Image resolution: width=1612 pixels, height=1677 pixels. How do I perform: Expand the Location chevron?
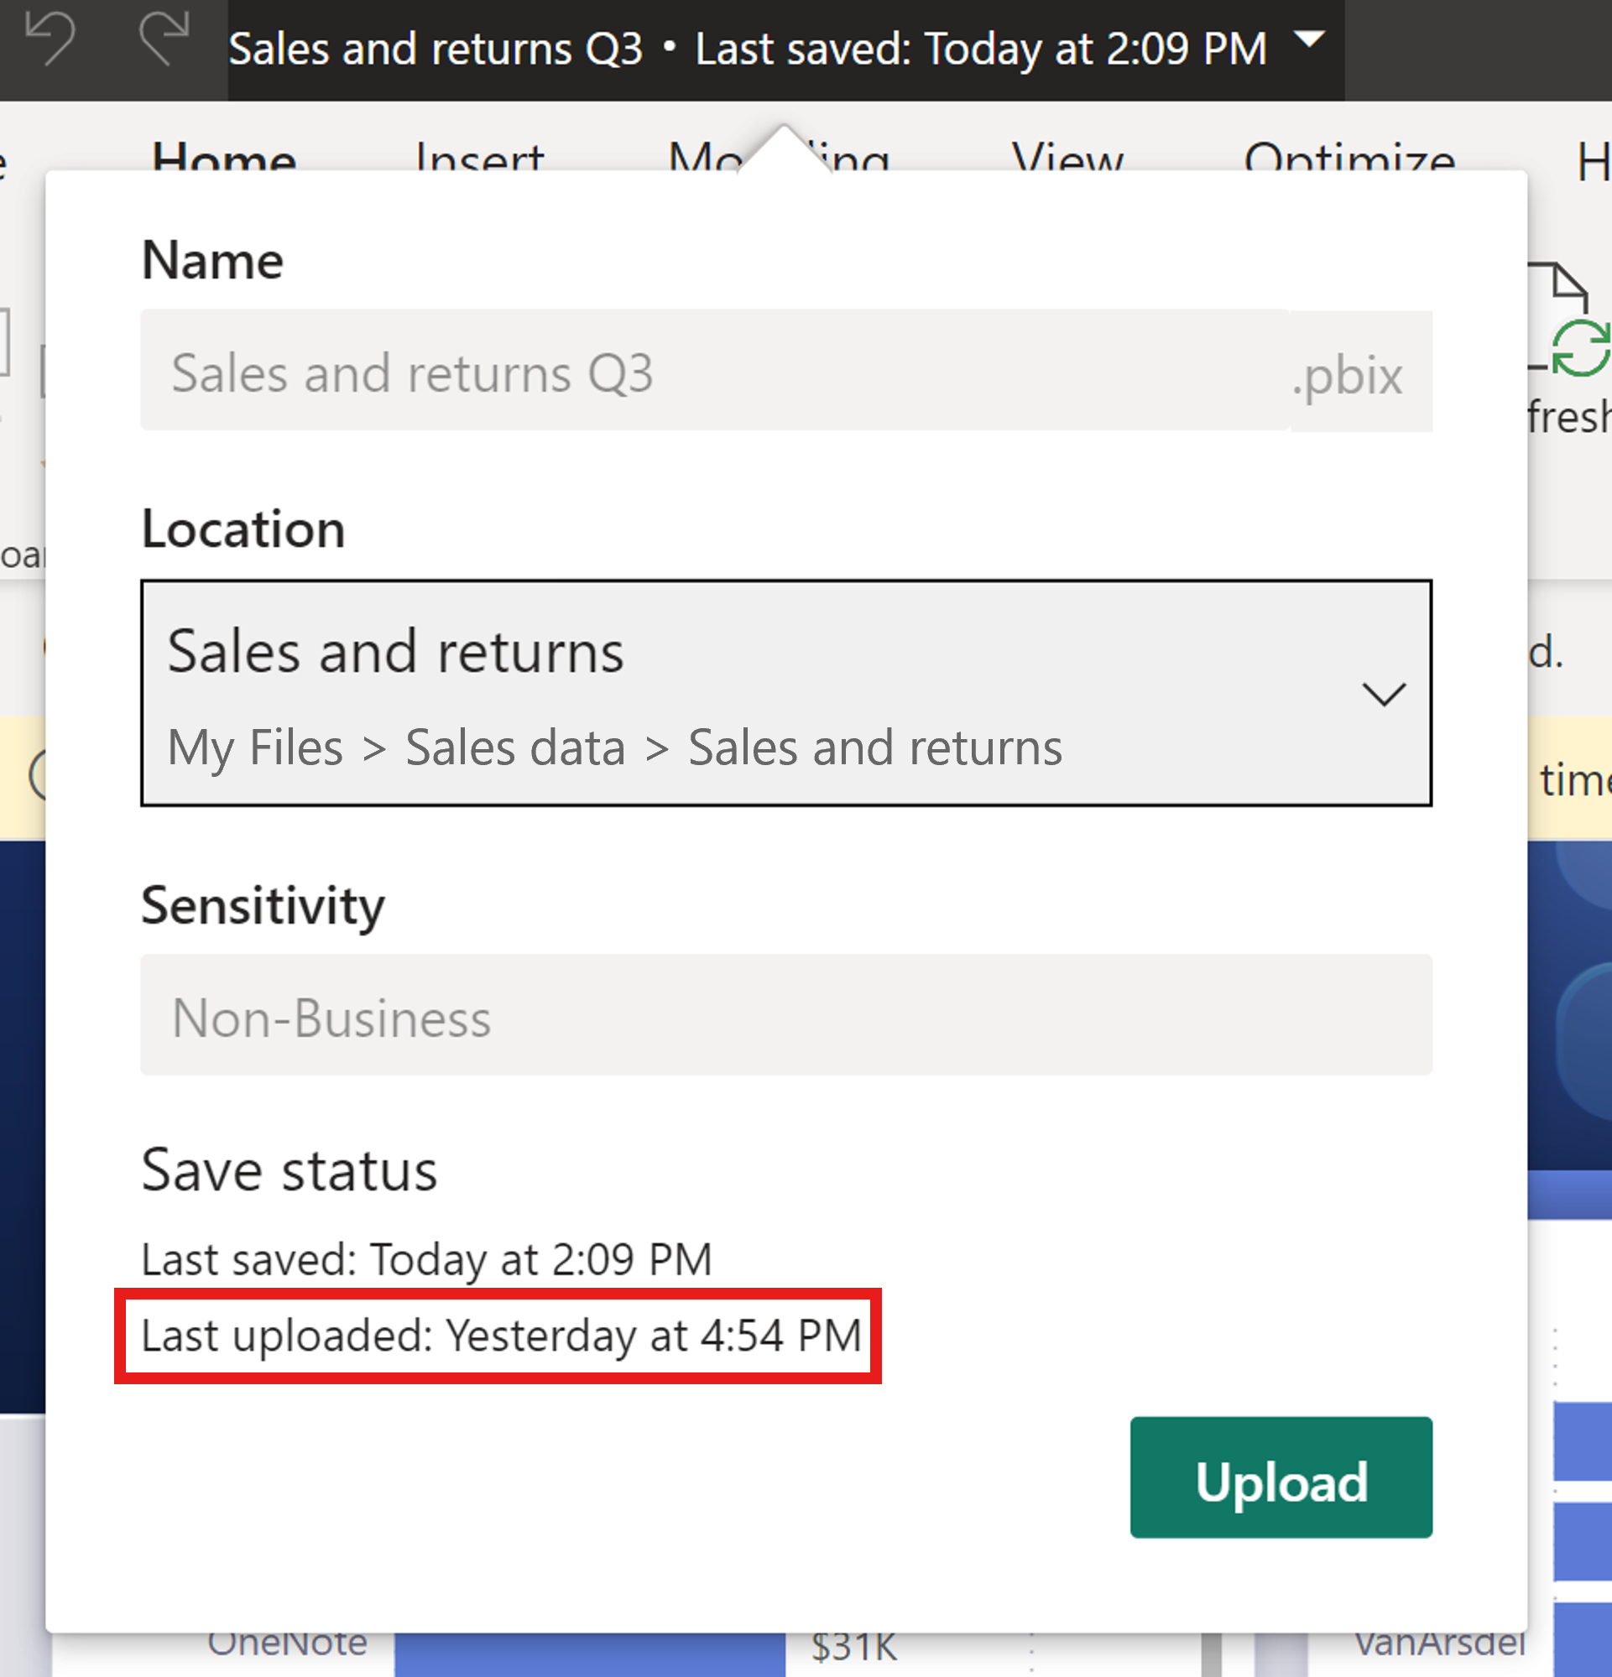point(1386,695)
